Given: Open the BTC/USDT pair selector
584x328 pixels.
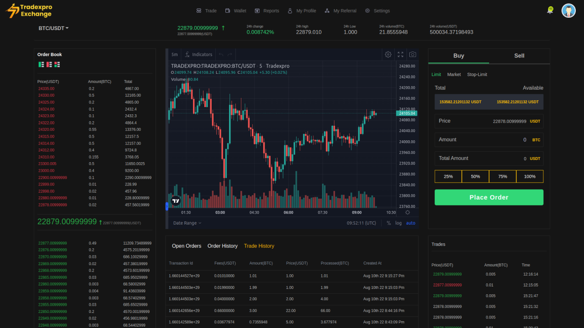Looking at the screenshot, I should pyautogui.click(x=53, y=28).
